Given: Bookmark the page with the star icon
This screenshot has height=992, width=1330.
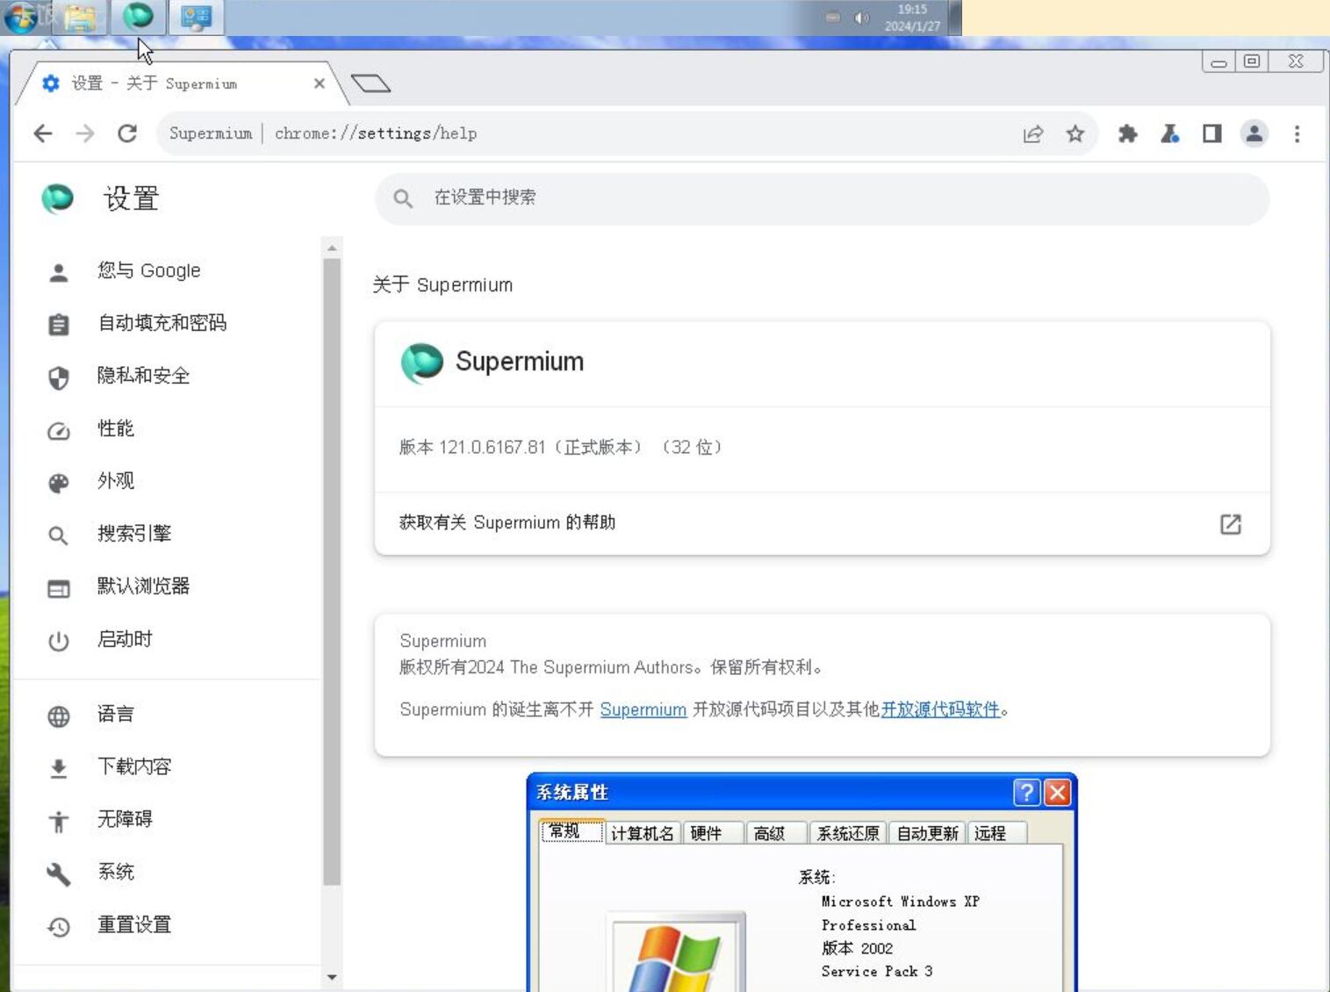Looking at the screenshot, I should click(x=1074, y=133).
